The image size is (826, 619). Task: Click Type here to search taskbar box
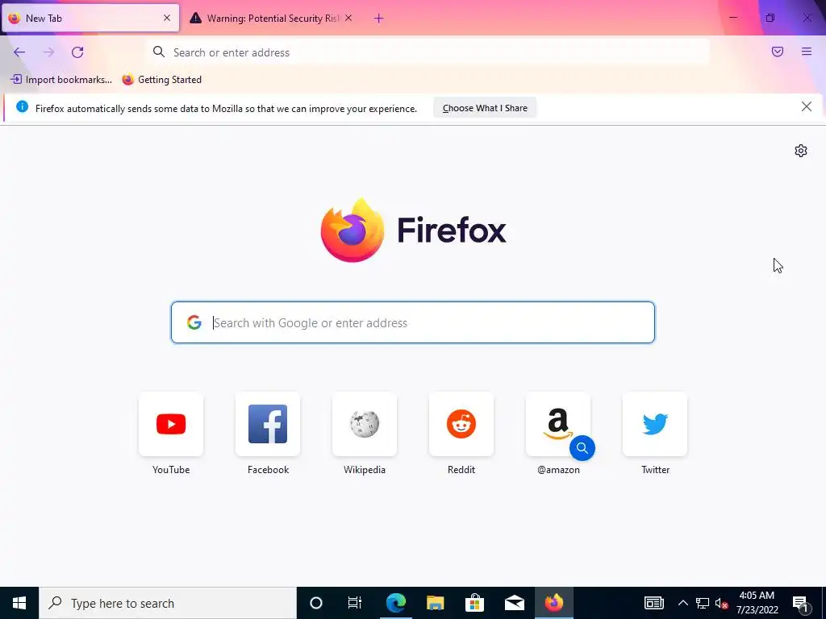pos(168,603)
